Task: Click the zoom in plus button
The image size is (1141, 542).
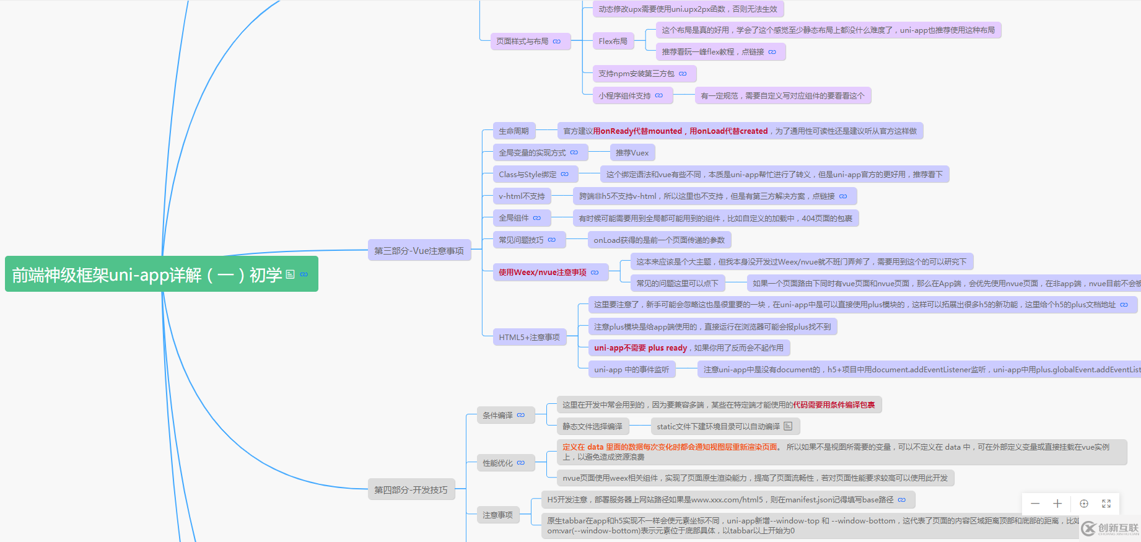Action: [x=1057, y=504]
